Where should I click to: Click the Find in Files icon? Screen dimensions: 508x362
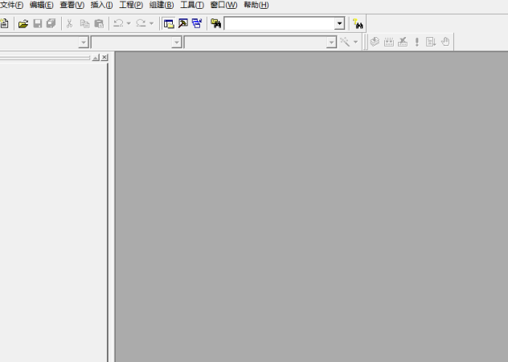pyautogui.click(x=215, y=24)
